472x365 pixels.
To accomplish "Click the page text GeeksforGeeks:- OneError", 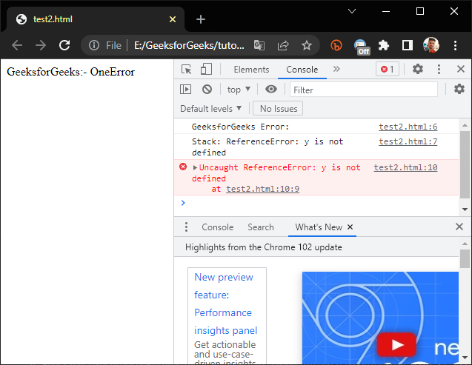I will coord(70,72).
